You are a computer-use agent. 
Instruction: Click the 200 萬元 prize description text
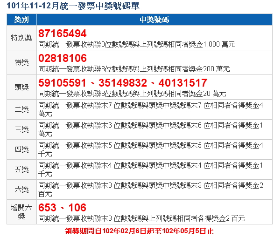[x=134, y=69]
